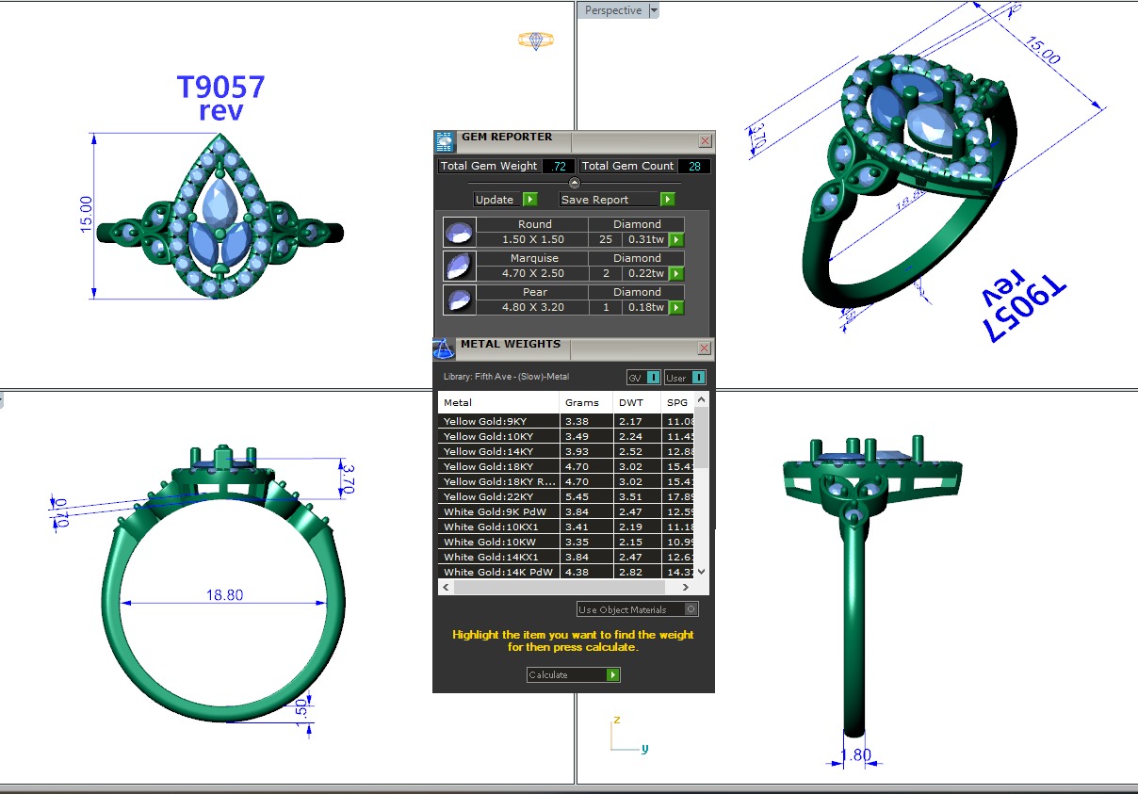This screenshot has width=1138, height=794.
Task: Select the Pear diamond gem icon
Action: pyautogui.click(x=459, y=300)
